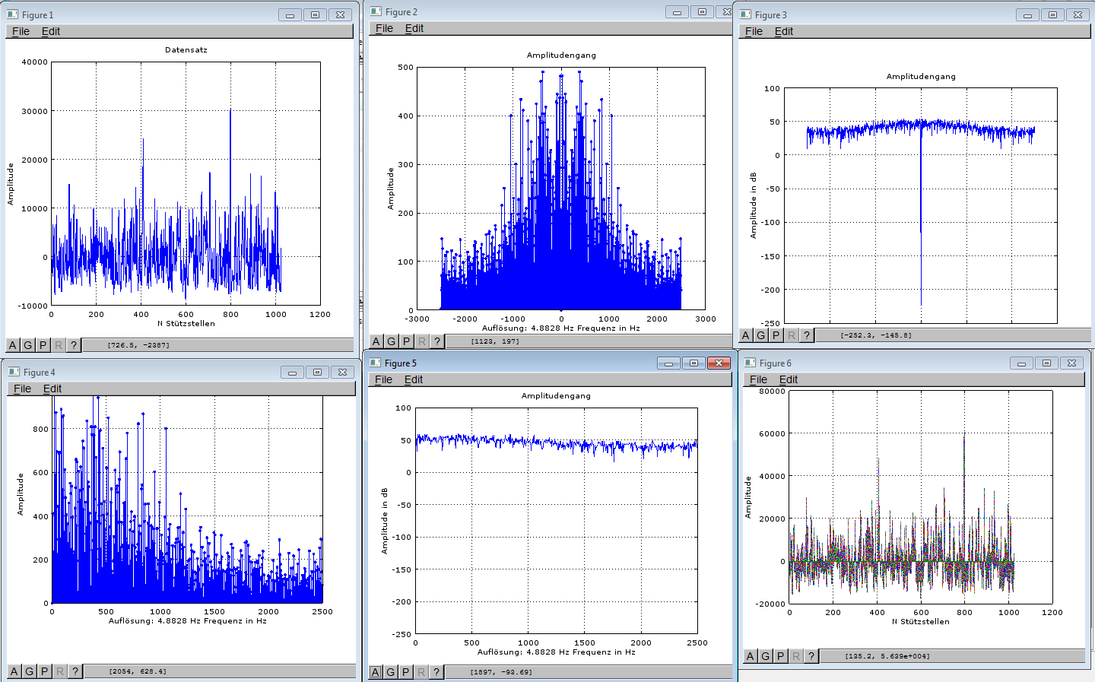Toggle grid with 'G' button in Figure 3
Image resolution: width=1095 pixels, height=682 pixels.
point(761,335)
